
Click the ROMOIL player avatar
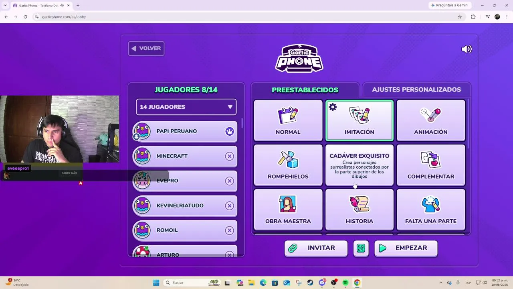coord(143,230)
